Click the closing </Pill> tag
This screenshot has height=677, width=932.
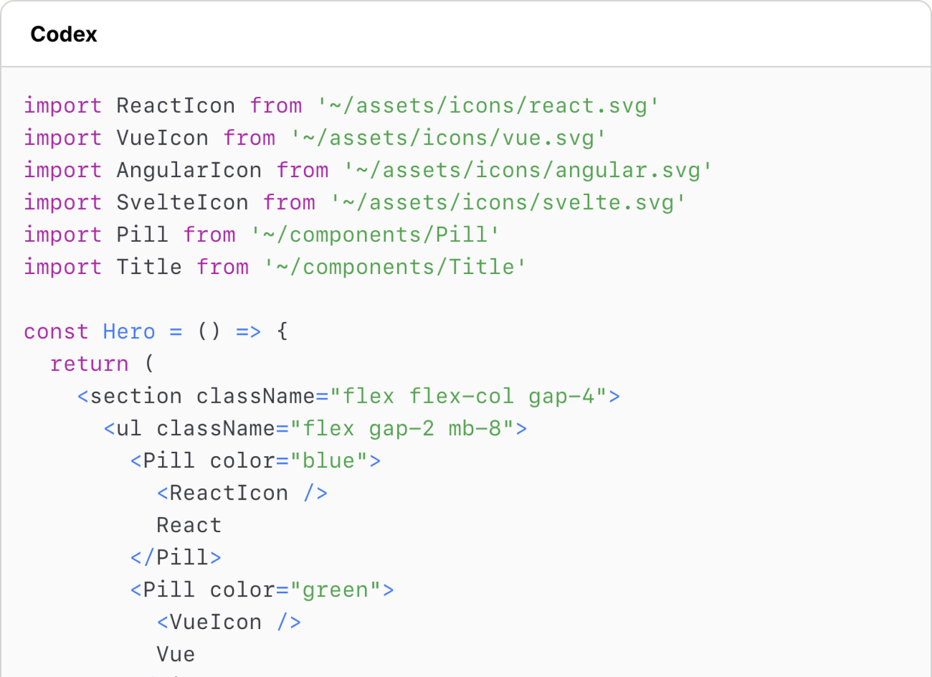(176, 558)
